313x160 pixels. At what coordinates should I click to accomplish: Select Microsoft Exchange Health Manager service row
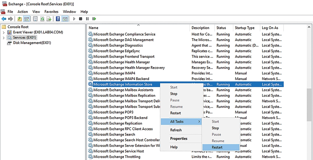pyautogui.click(x=186, y=62)
